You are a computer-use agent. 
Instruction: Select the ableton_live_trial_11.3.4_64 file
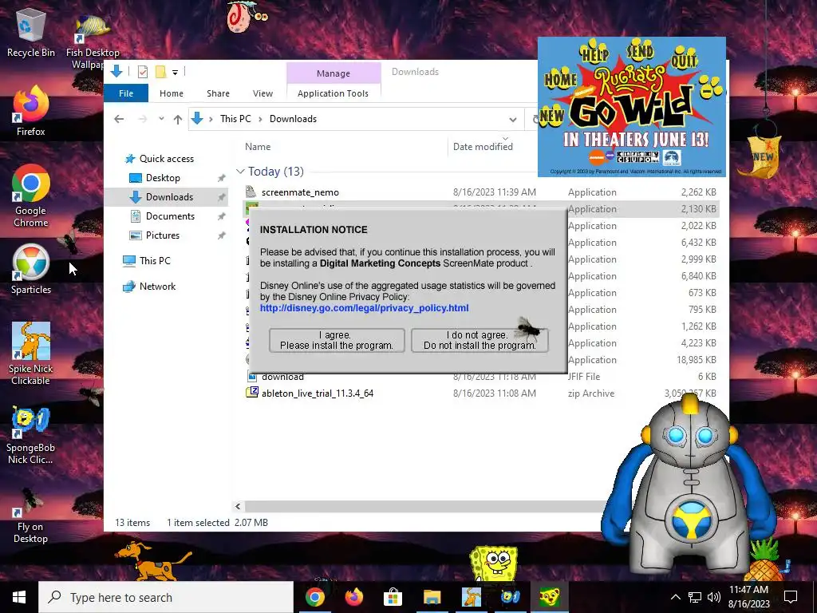318,394
